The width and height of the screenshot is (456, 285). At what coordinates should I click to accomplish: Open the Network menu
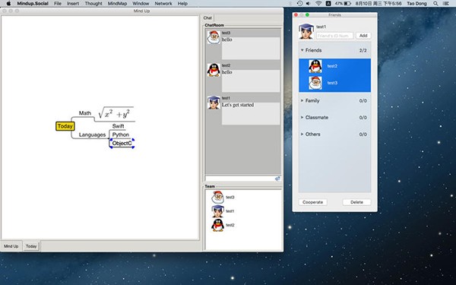[x=163, y=4]
